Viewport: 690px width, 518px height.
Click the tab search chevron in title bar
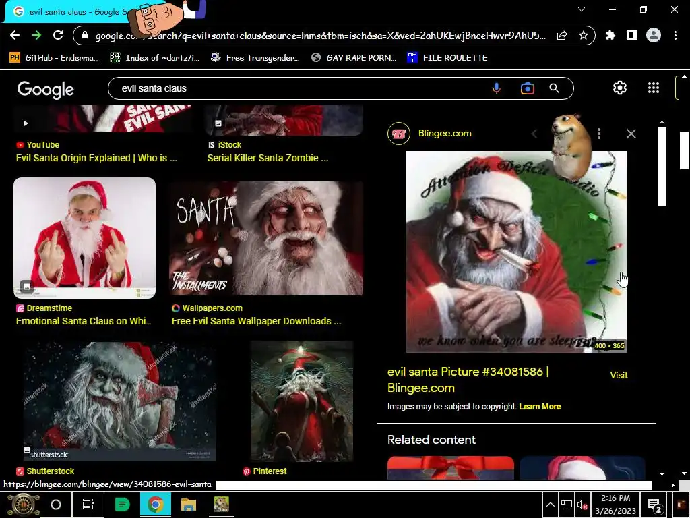pos(582,9)
